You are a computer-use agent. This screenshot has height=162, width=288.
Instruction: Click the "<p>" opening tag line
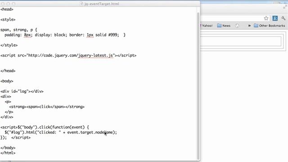click(8, 102)
